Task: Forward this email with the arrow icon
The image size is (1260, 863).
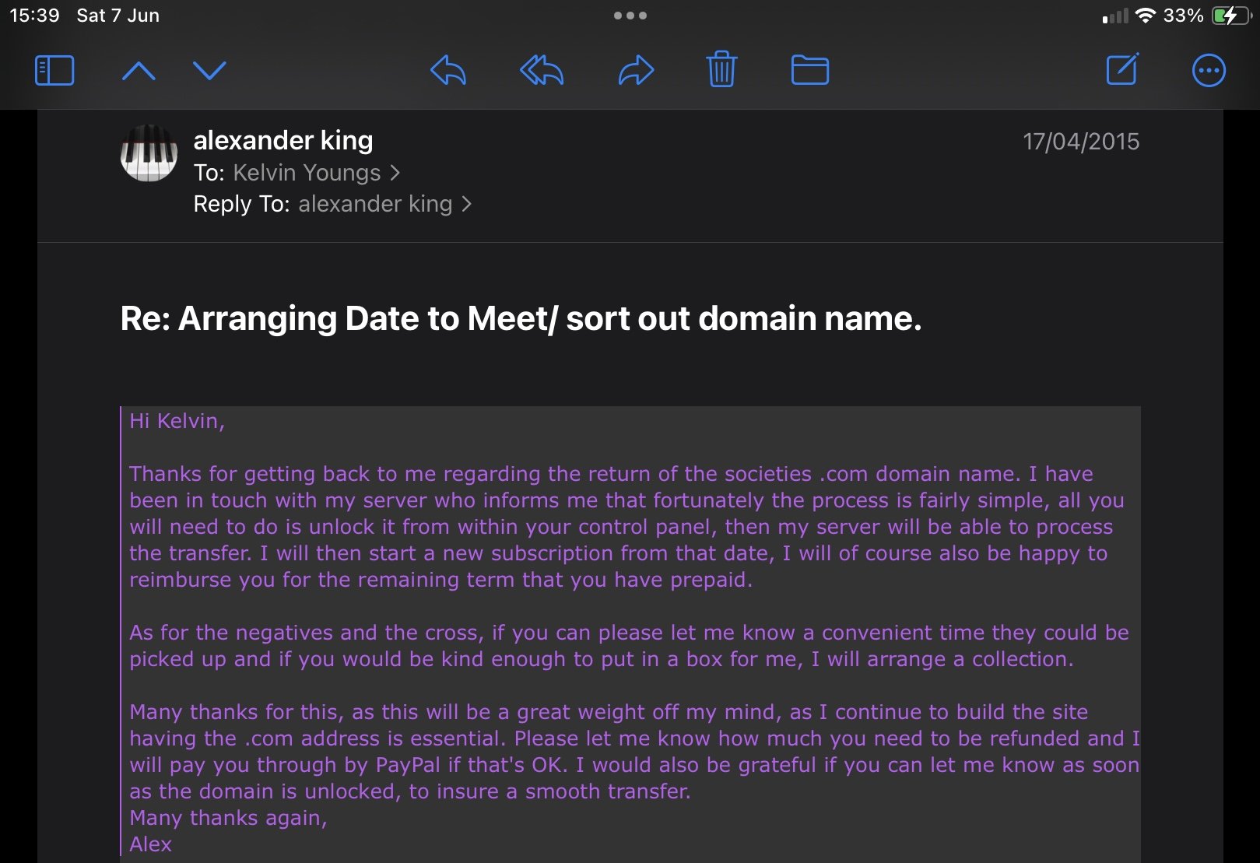Action: pos(636,71)
